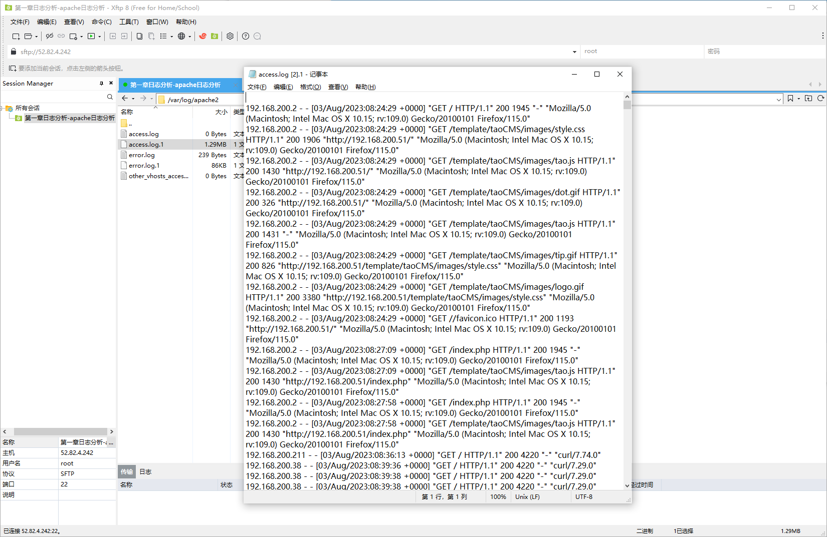Open the Options gear icon

click(x=230, y=36)
